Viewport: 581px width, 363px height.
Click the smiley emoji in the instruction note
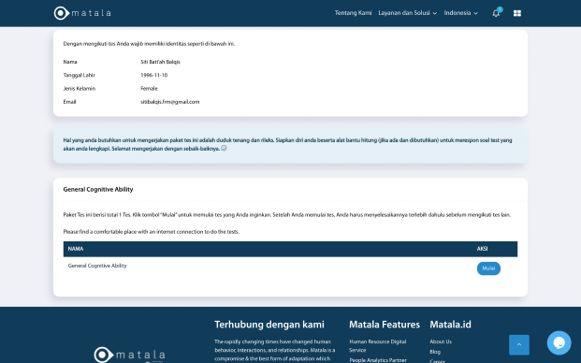click(224, 148)
